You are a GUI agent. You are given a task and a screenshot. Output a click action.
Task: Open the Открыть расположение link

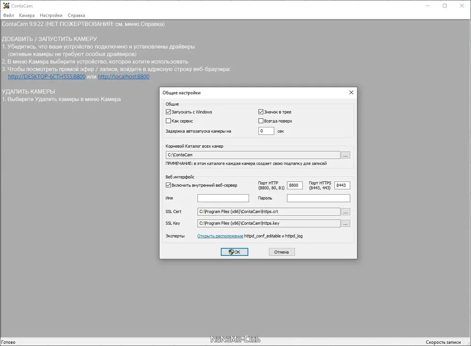[220, 236]
